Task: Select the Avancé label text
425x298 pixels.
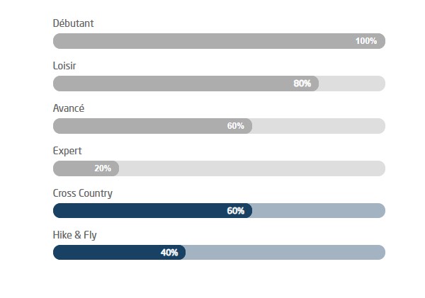Action: 69,108
